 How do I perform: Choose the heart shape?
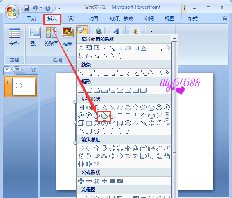pyautogui.click(x=135, y=123)
